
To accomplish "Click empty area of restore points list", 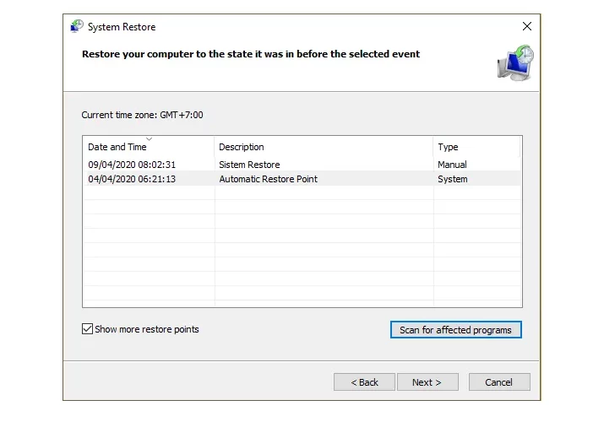I will point(302,246).
